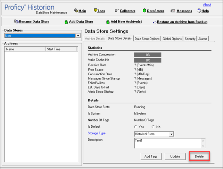Click the Add Tags button
The width and height of the screenshot is (223, 169).
coord(151,157)
